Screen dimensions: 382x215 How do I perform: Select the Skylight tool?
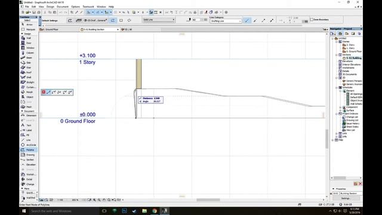tap(29, 82)
